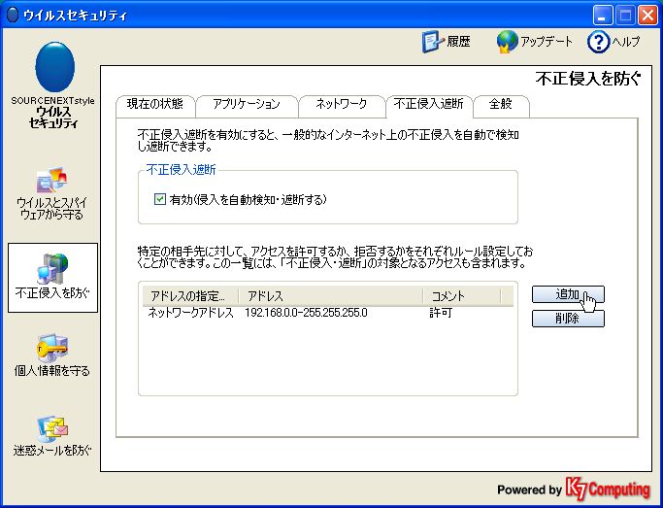Select ウイルスとスパイウェアから守る sidebar icon

coord(52,181)
